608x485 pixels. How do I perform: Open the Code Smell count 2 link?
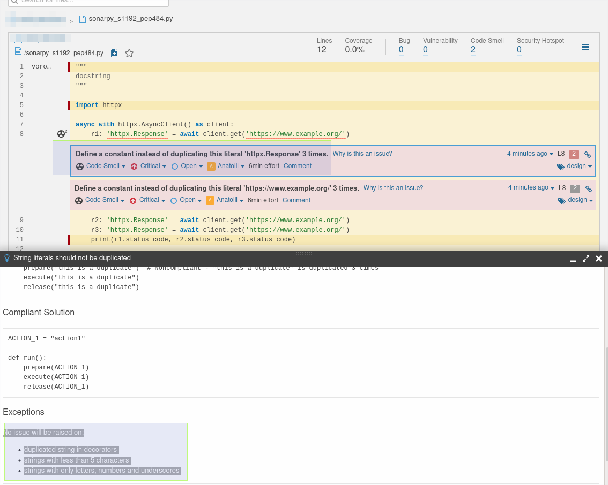point(473,50)
